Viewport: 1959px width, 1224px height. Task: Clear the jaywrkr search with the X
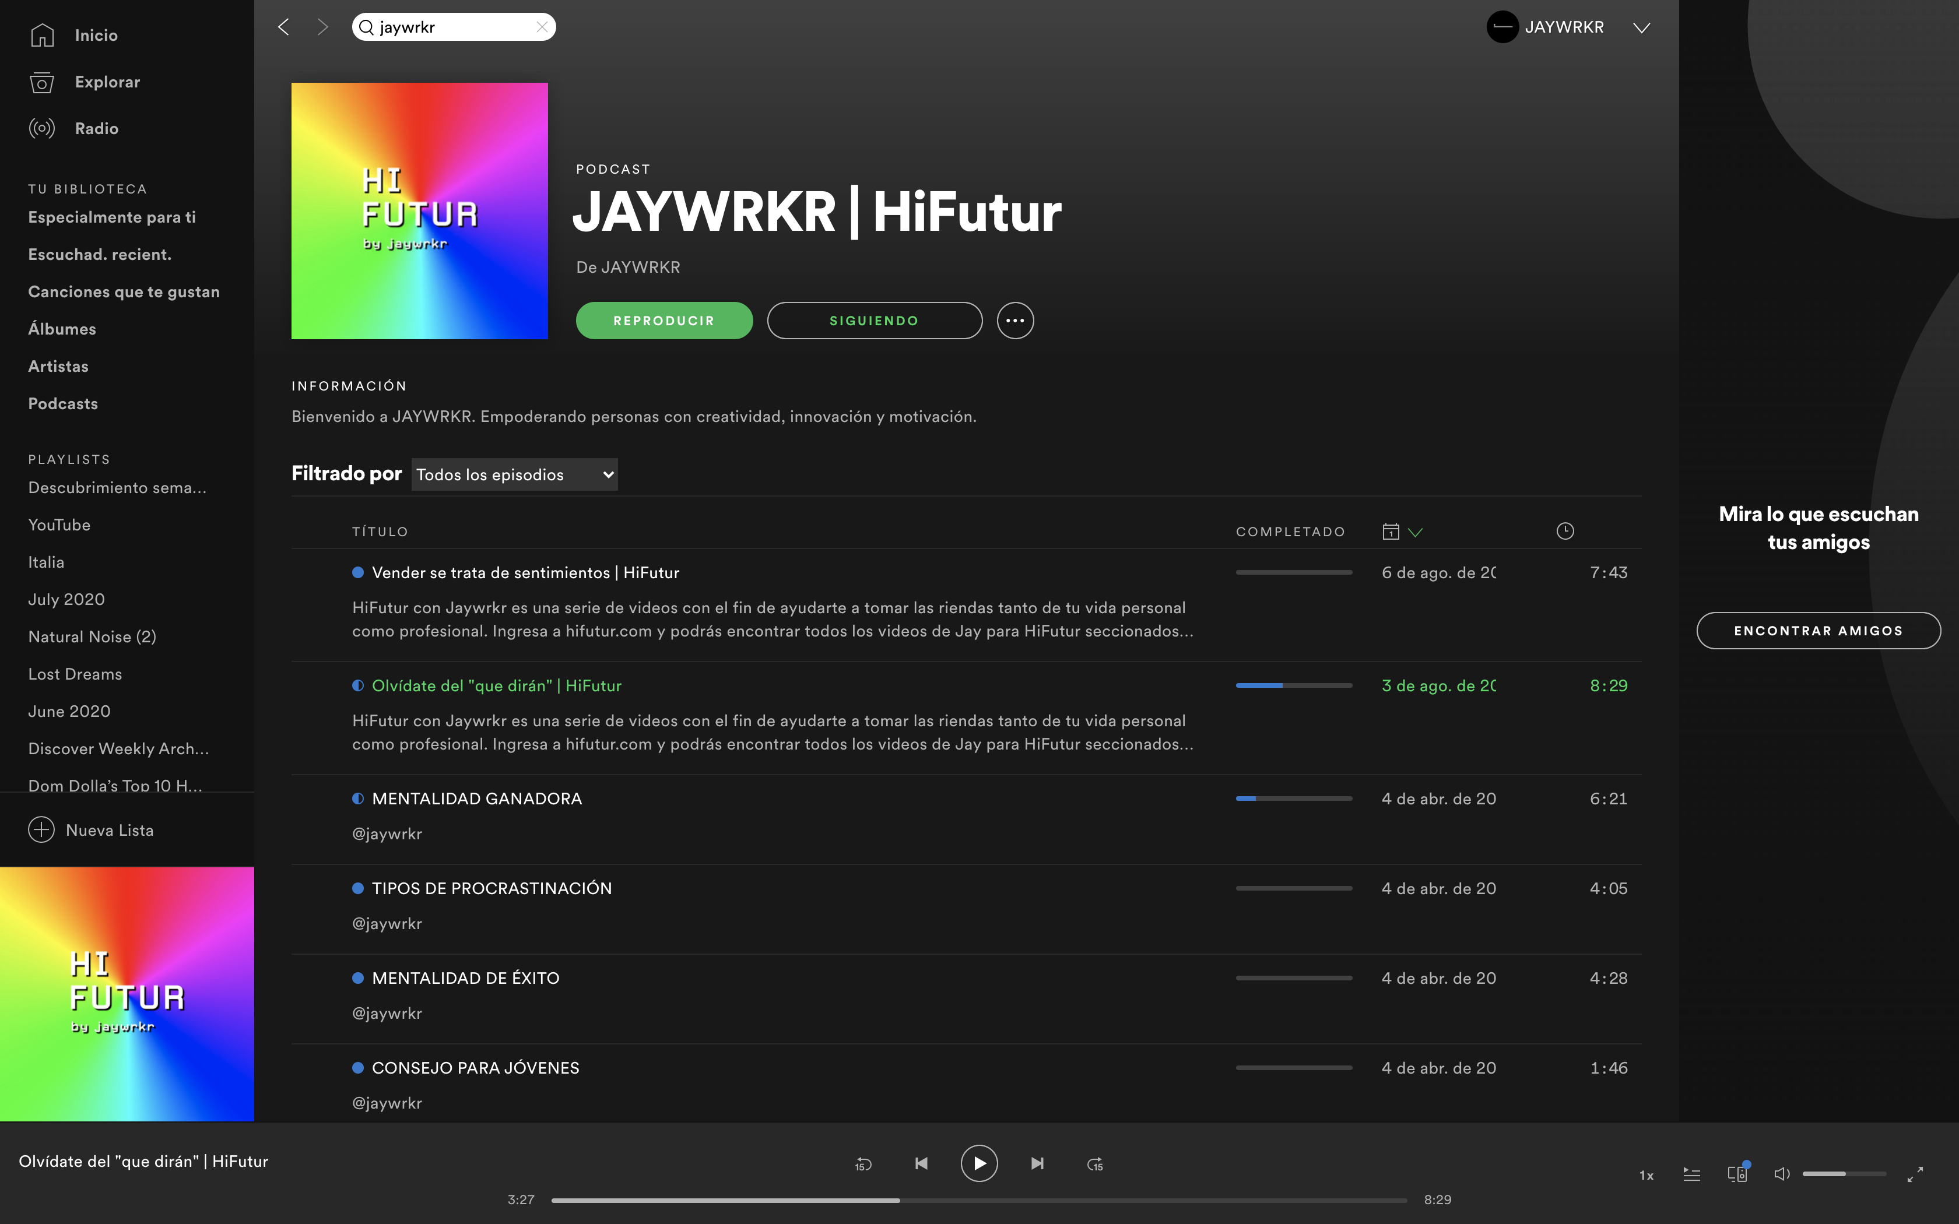pos(540,26)
